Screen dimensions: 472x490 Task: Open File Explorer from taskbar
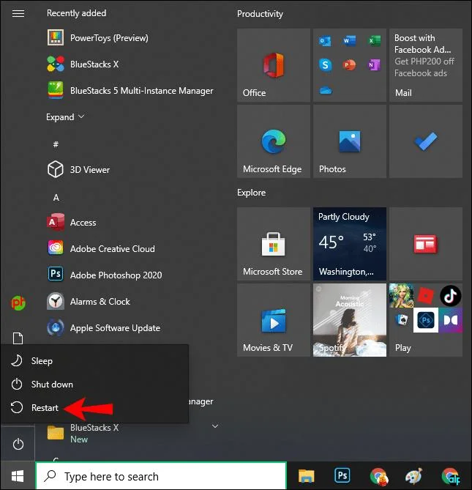click(x=306, y=476)
